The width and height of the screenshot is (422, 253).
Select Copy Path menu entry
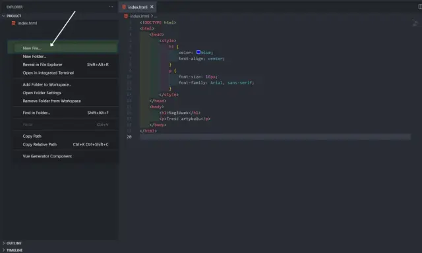point(65,136)
